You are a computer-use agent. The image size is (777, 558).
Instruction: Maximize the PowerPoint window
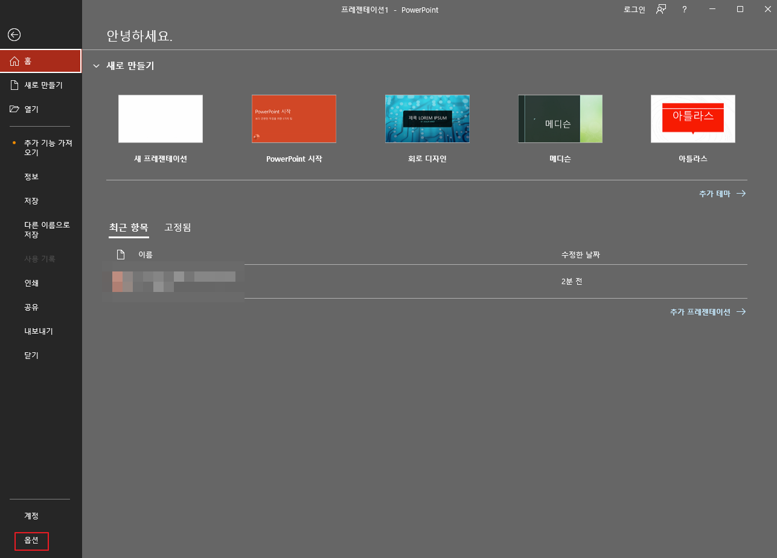coord(740,10)
